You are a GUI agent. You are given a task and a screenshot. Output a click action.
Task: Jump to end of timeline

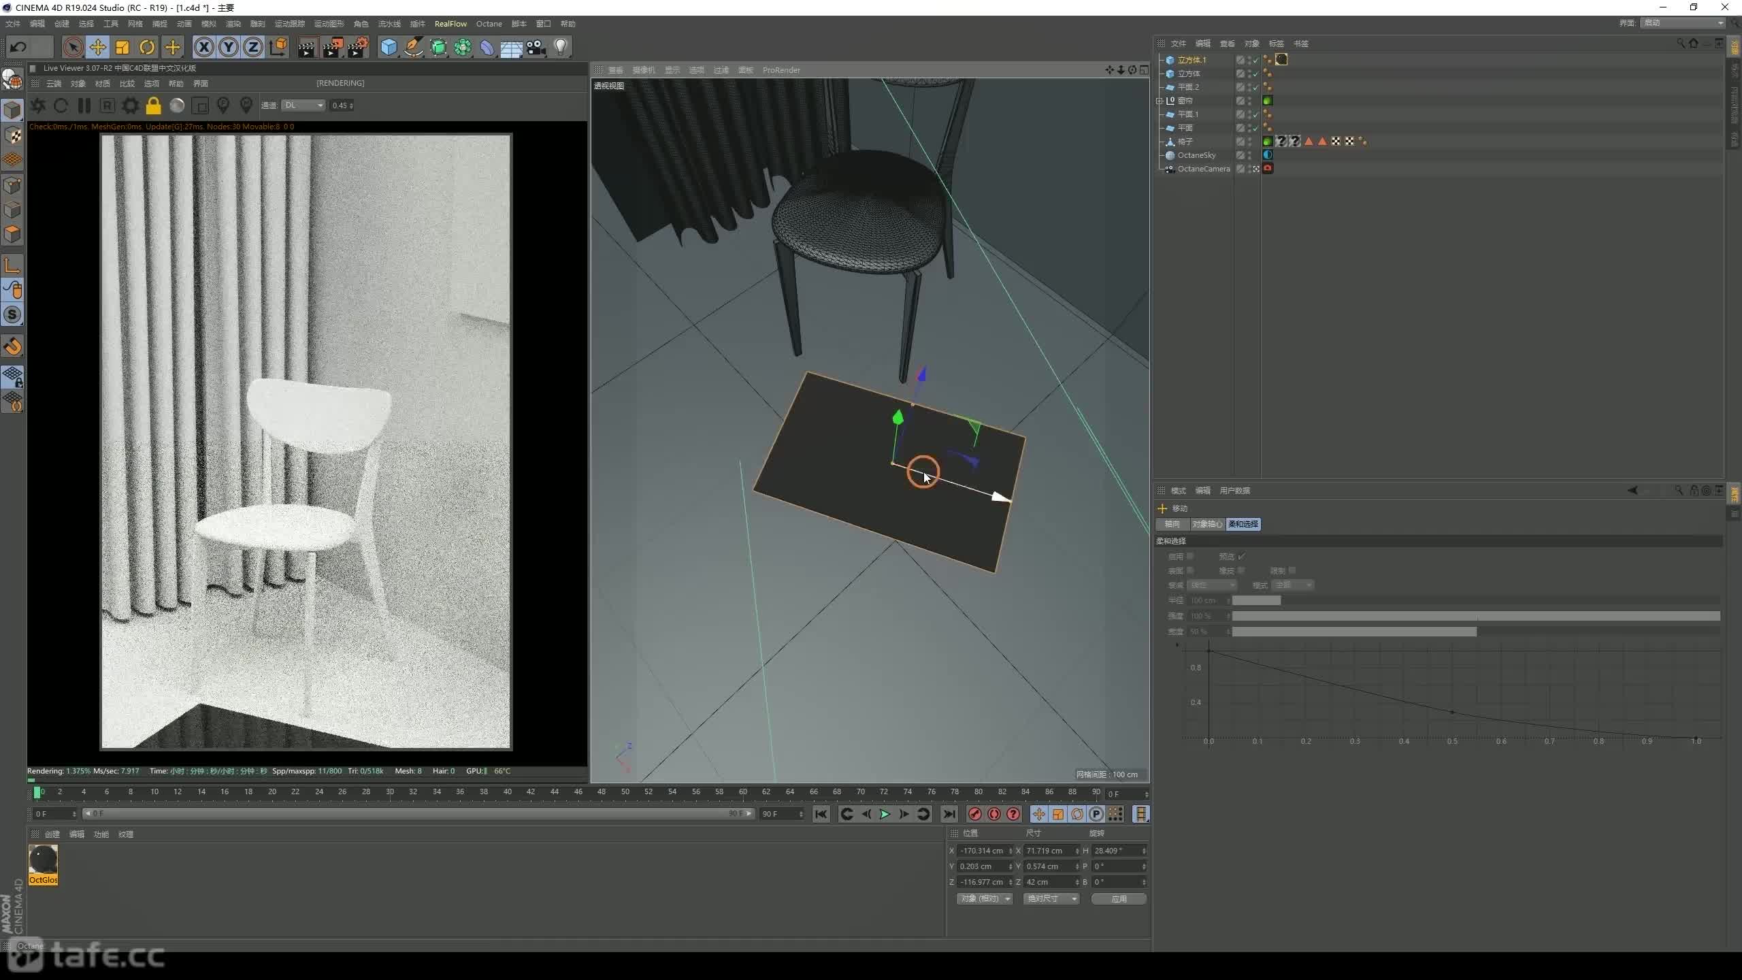[949, 814]
